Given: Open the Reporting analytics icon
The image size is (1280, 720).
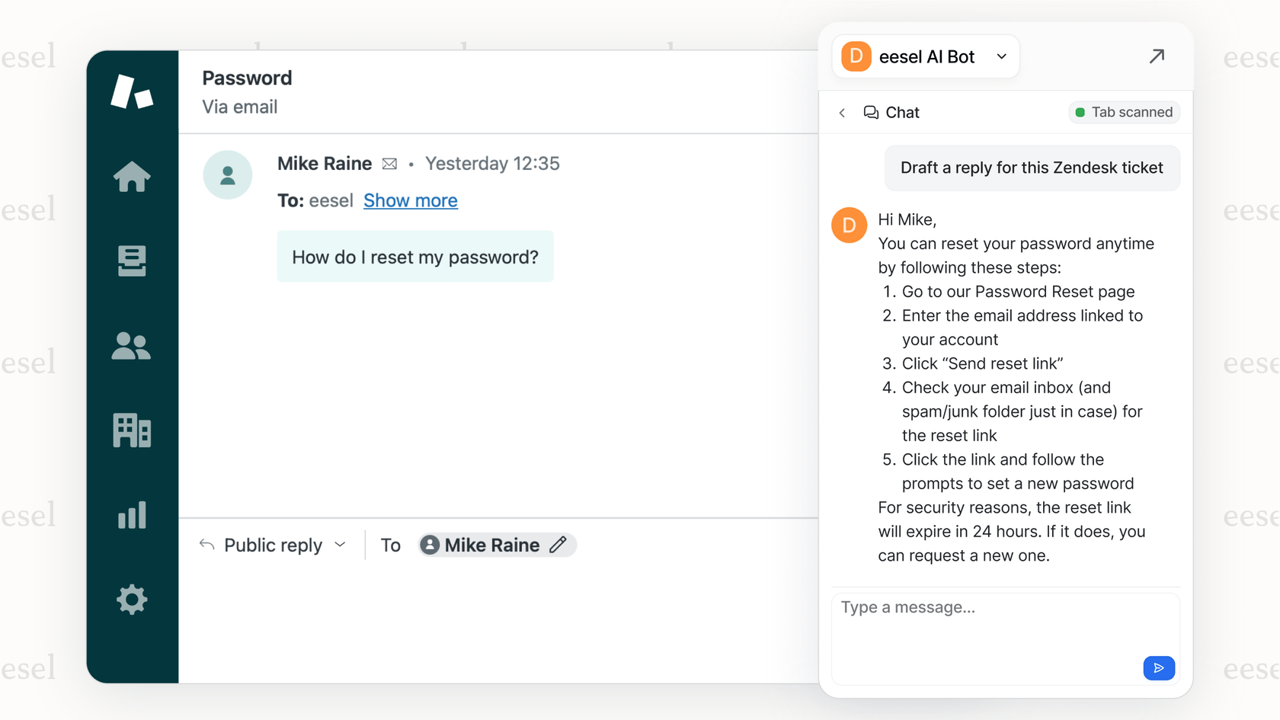Looking at the screenshot, I should tap(133, 515).
